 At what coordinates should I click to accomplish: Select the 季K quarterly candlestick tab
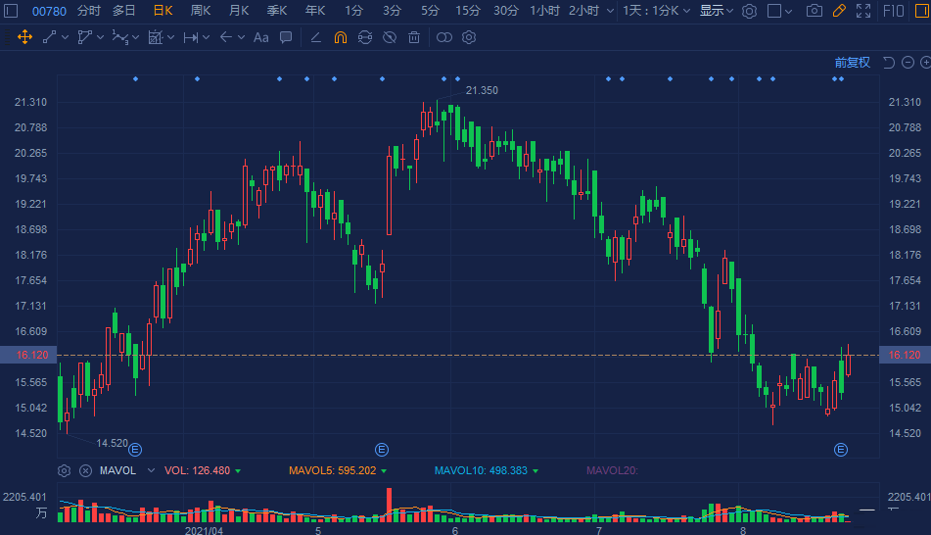[277, 11]
